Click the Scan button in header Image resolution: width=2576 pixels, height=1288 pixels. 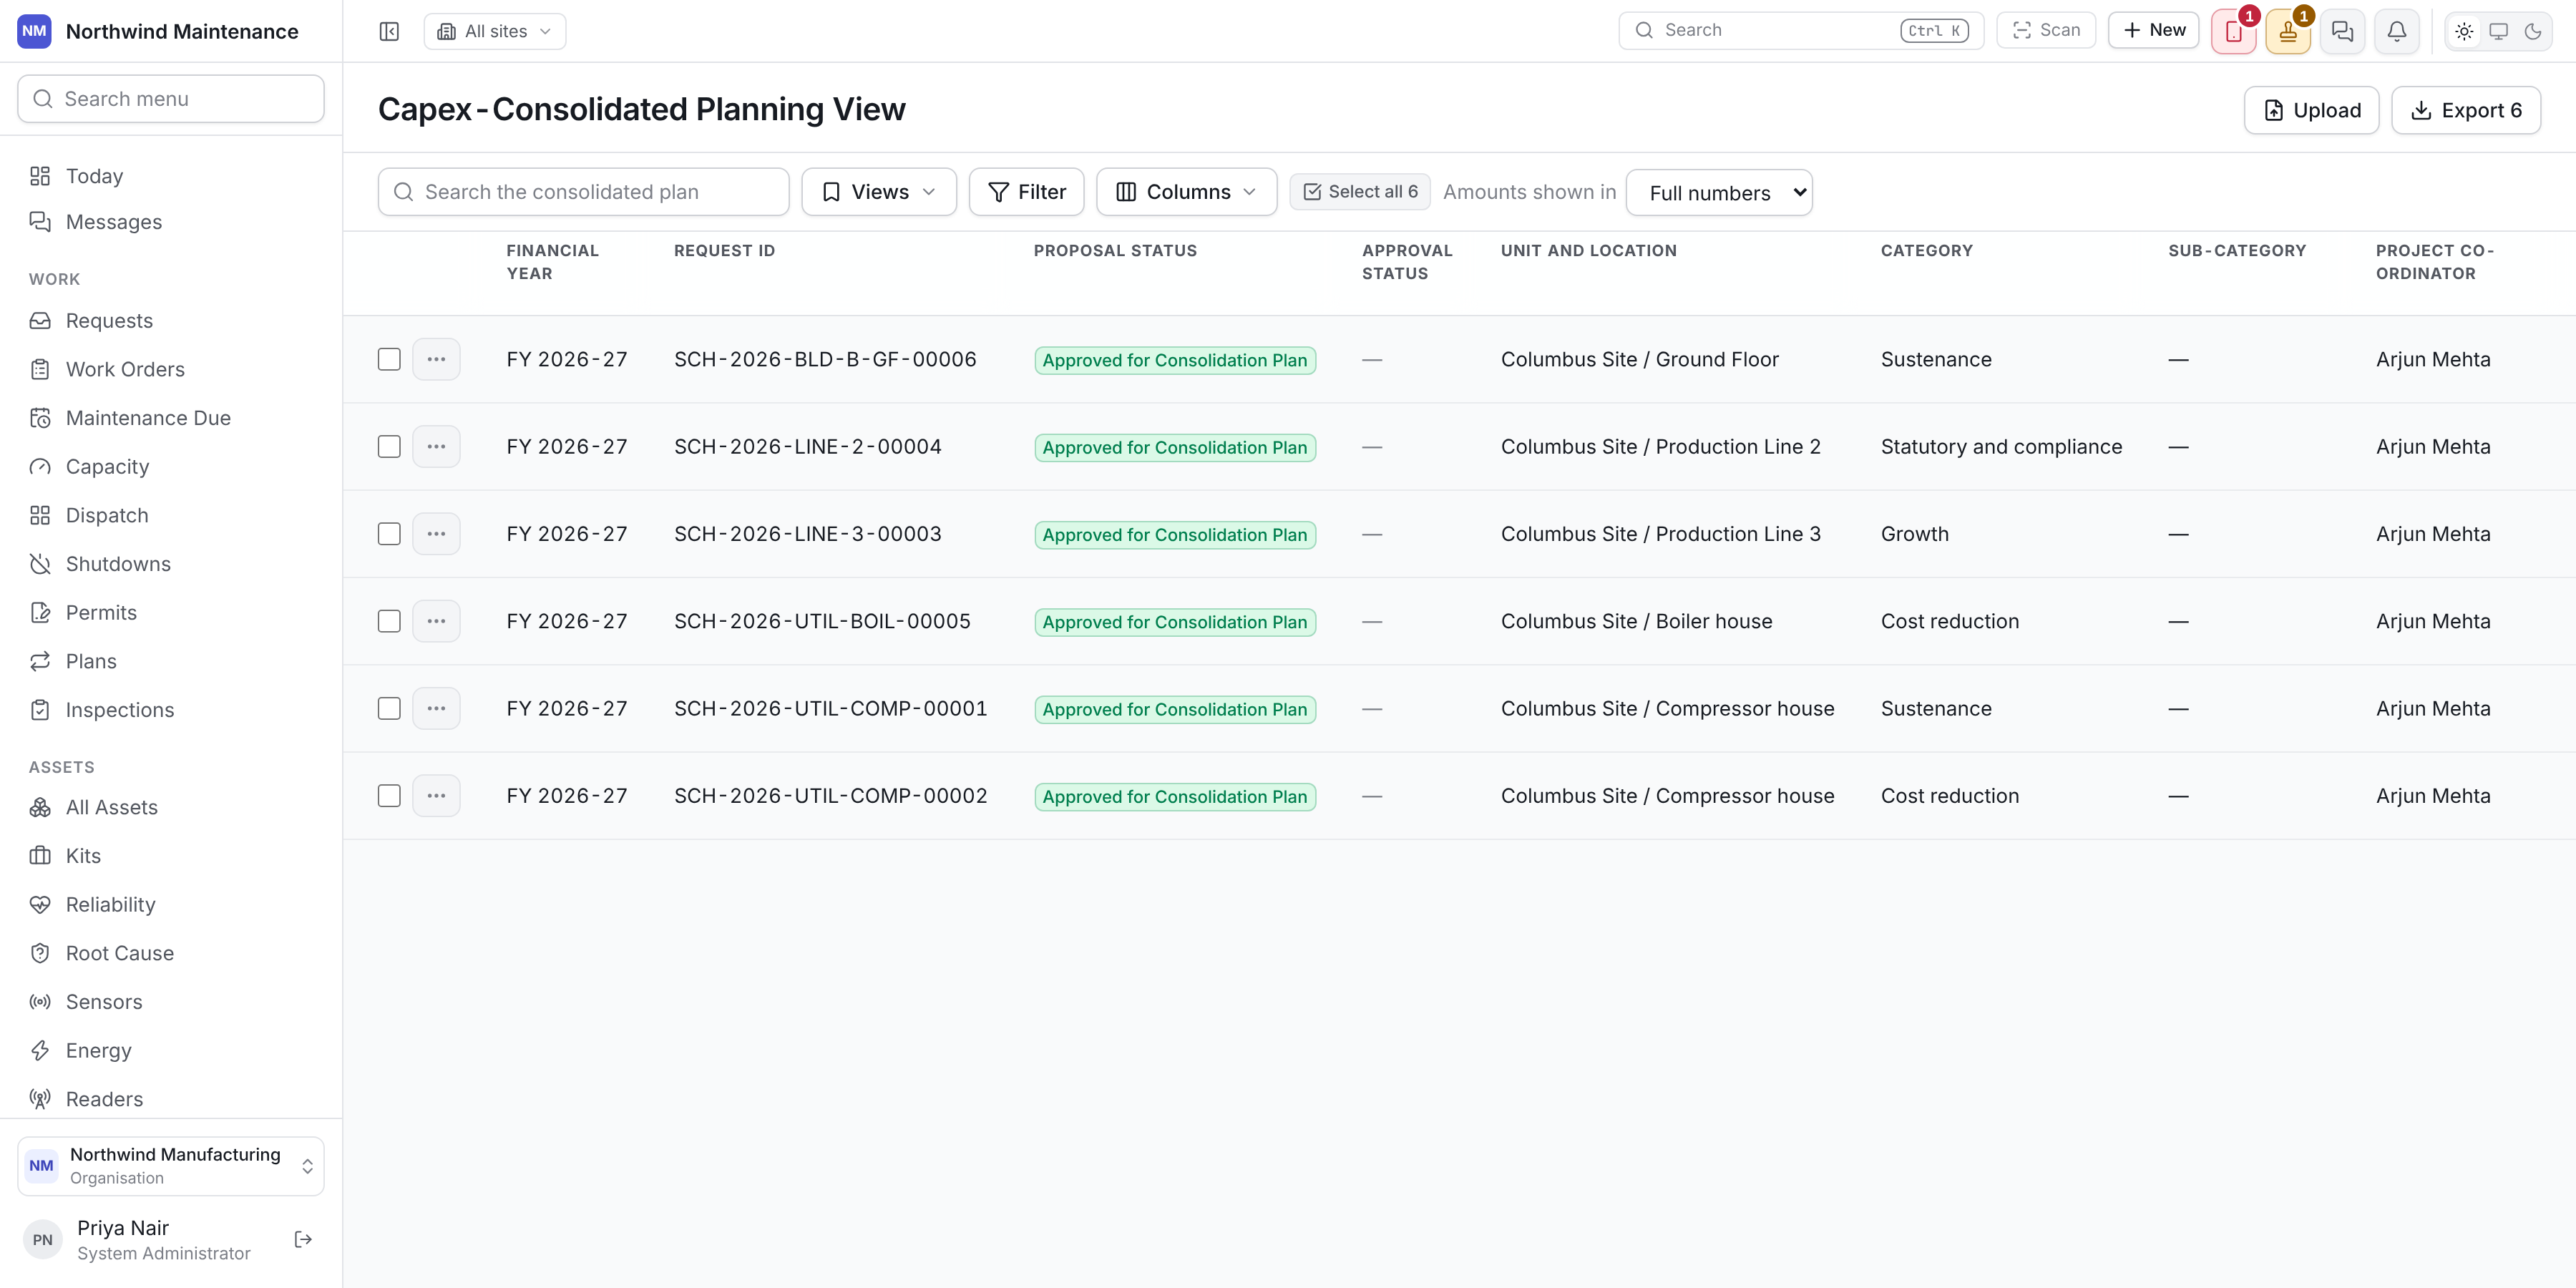[x=2045, y=30]
